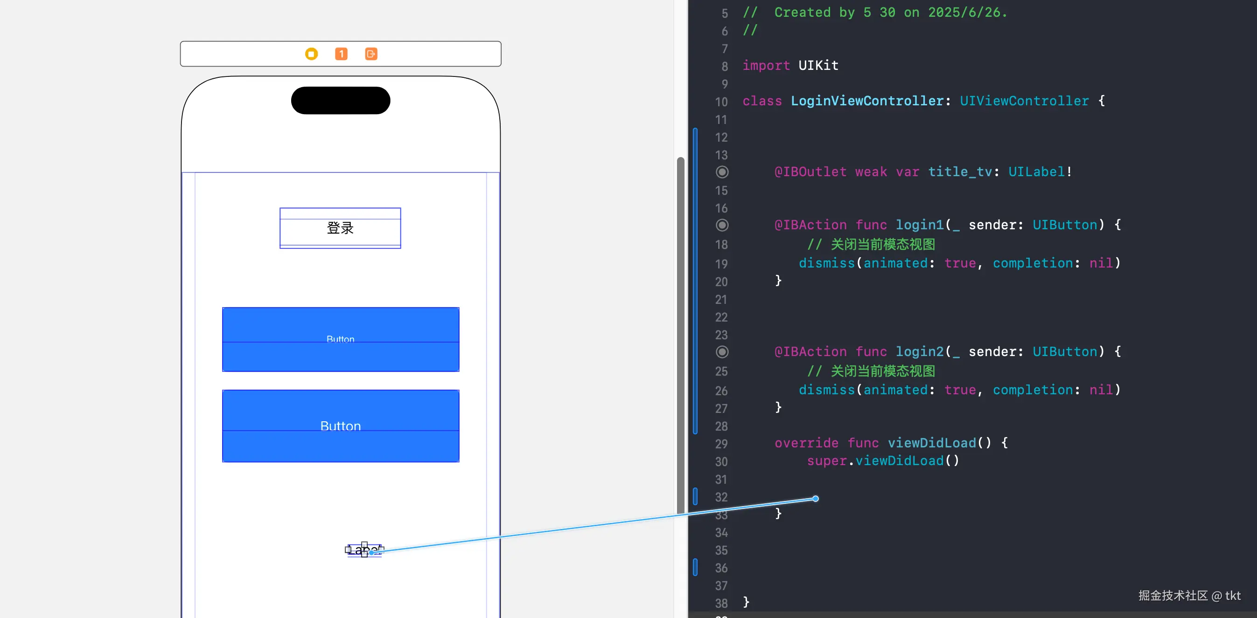Click the UIKit import text
Viewport: 1257px width, 618px height.
point(818,65)
